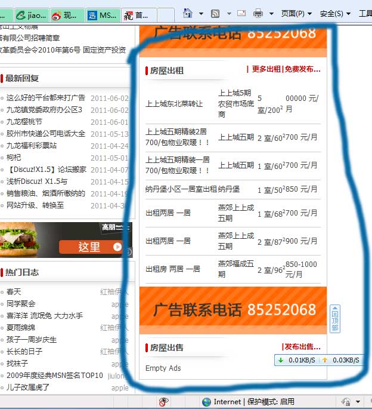The image size is (372, 409).
Task: Open the blocked-eye privacy report icon
Action: pos(163,402)
